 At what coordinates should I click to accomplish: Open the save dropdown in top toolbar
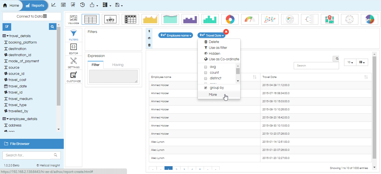click(x=119, y=5)
